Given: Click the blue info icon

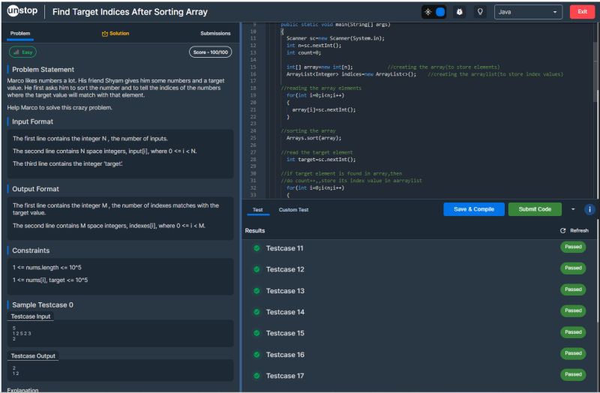Looking at the screenshot, I should click(589, 209).
